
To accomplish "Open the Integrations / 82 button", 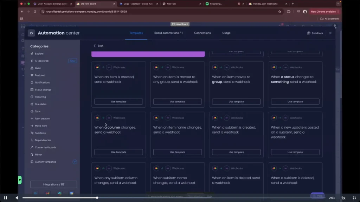I will click(x=53, y=184).
